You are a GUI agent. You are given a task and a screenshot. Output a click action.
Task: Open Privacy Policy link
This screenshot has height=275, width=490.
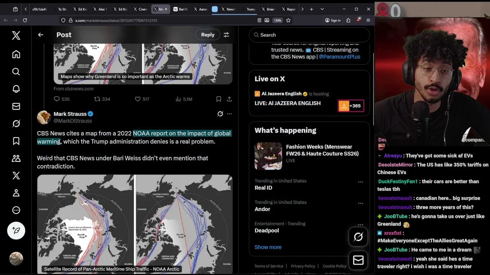click(303, 266)
